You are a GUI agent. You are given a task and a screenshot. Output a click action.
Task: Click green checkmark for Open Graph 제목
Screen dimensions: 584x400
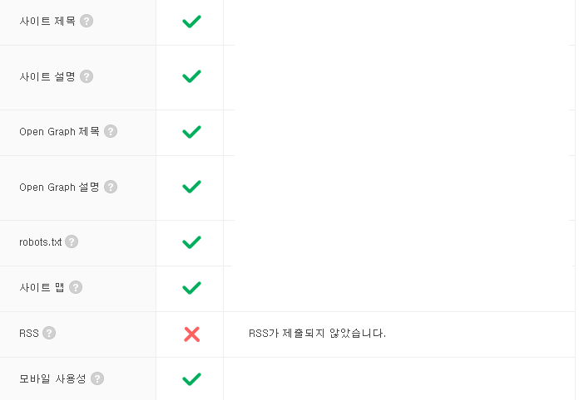pyautogui.click(x=192, y=132)
